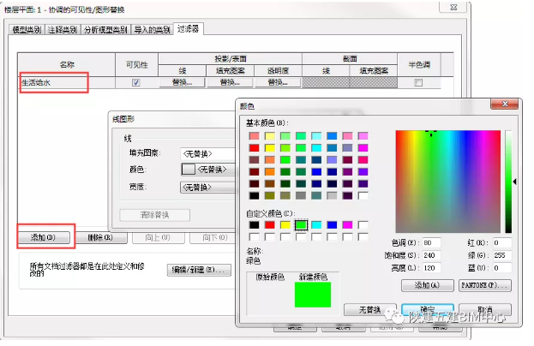Click the 亮度(L) input field

click(x=431, y=268)
